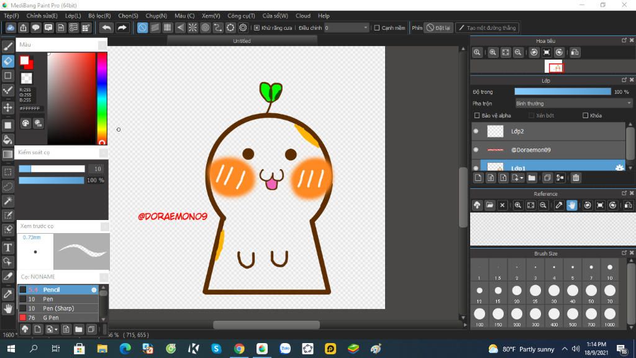Enable Bảo vệ alpha checkbox
Image resolution: width=636 pixels, height=358 pixels.
coord(477,116)
